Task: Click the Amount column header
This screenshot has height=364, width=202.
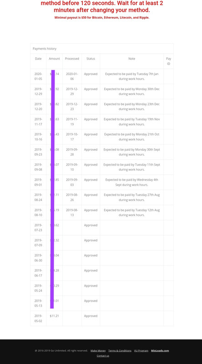Action: click(x=54, y=59)
